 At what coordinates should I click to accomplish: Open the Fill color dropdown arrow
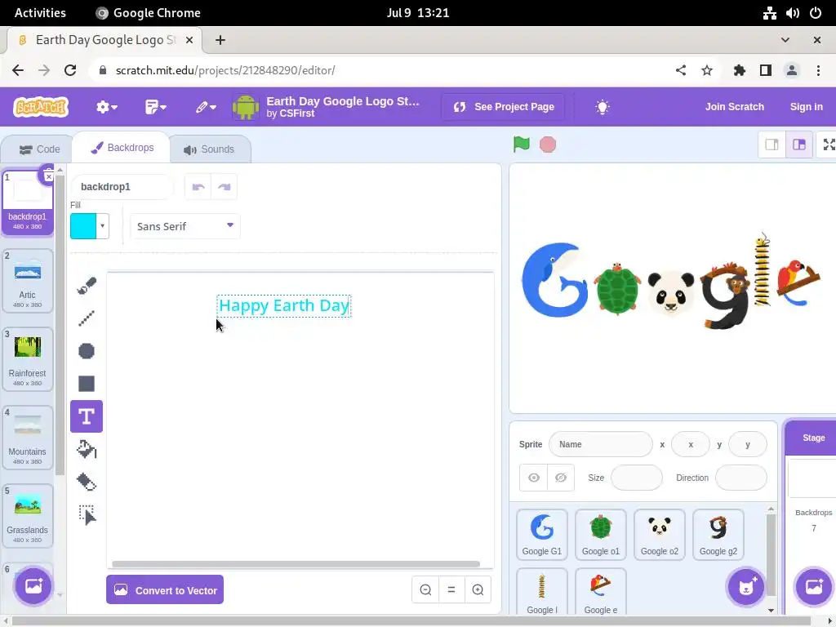click(102, 226)
